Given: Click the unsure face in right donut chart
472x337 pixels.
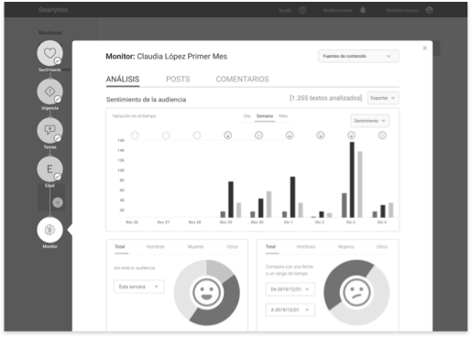Looking at the screenshot, I should 357,292.
